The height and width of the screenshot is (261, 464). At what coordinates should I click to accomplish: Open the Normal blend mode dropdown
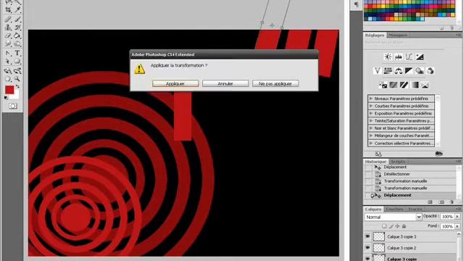[x=393, y=217]
